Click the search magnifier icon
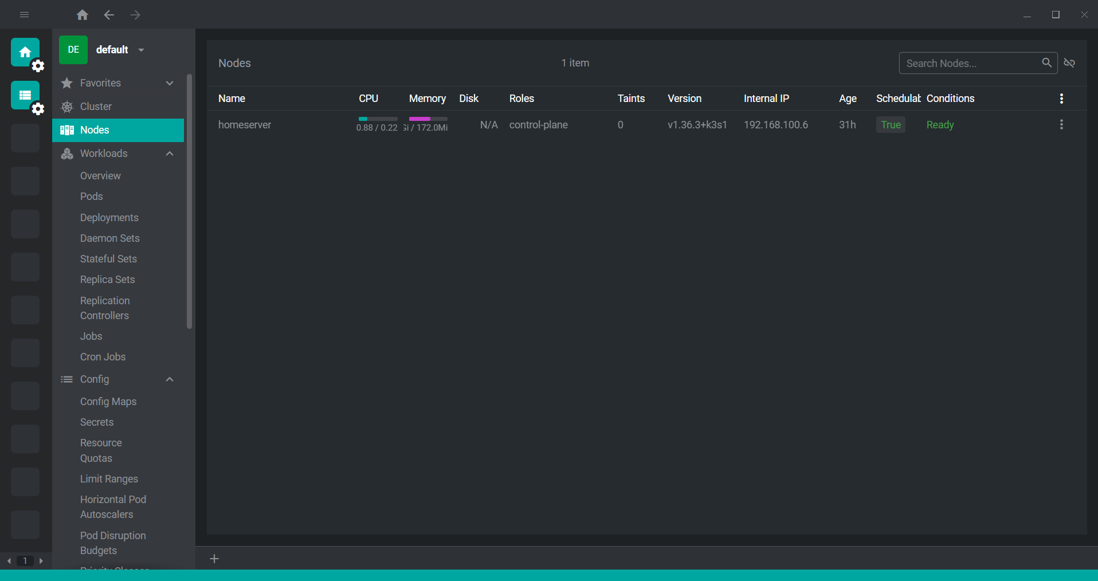 (1046, 62)
